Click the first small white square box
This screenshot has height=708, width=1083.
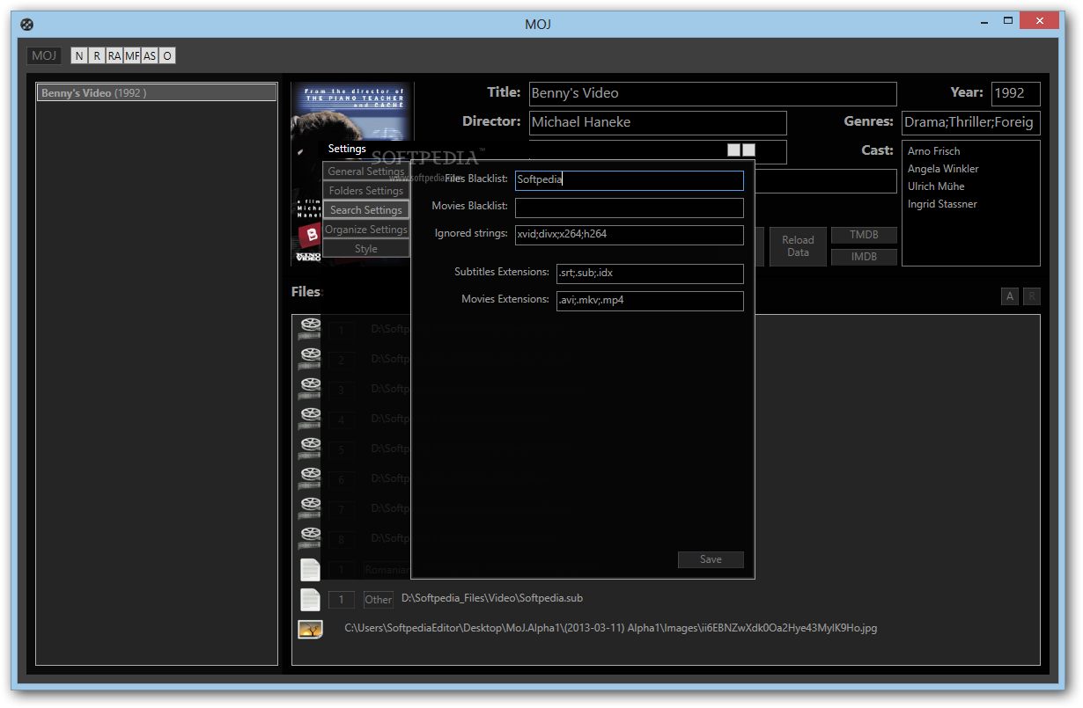pos(733,150)
